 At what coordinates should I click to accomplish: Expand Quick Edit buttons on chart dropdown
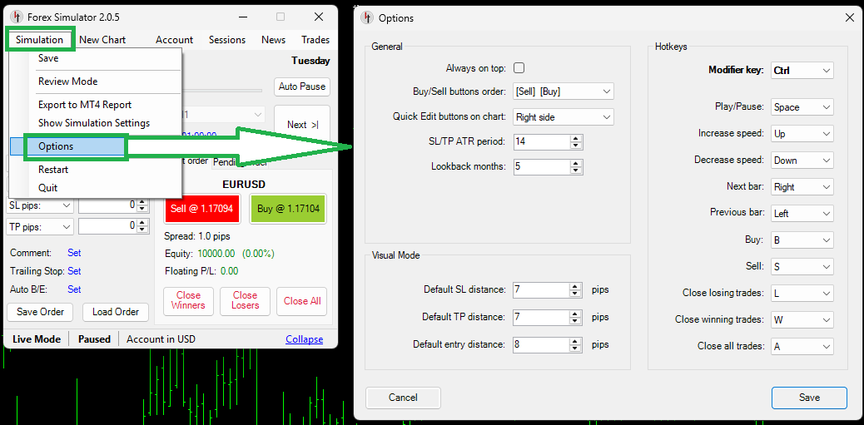[564, 117]
